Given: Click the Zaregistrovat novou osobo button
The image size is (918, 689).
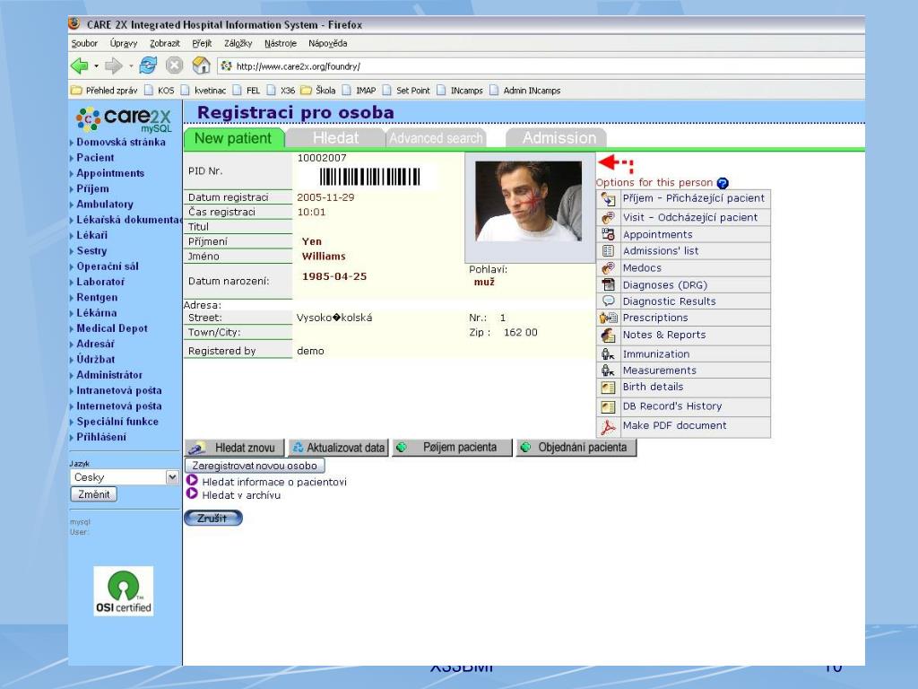Looking at the screenshot, I should [255, 466].
